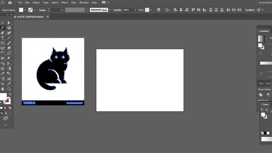Click Horizontal Align Right icon
272x153 pixels.
(x=187, y=10)
